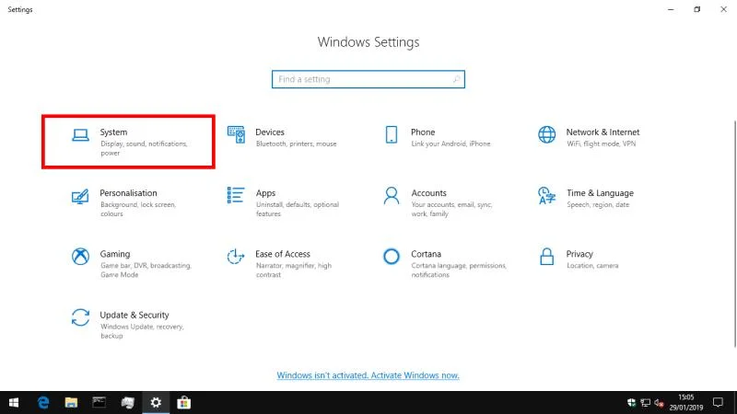Click 'Cortana language, permissions, notifications'

[459, 270]
